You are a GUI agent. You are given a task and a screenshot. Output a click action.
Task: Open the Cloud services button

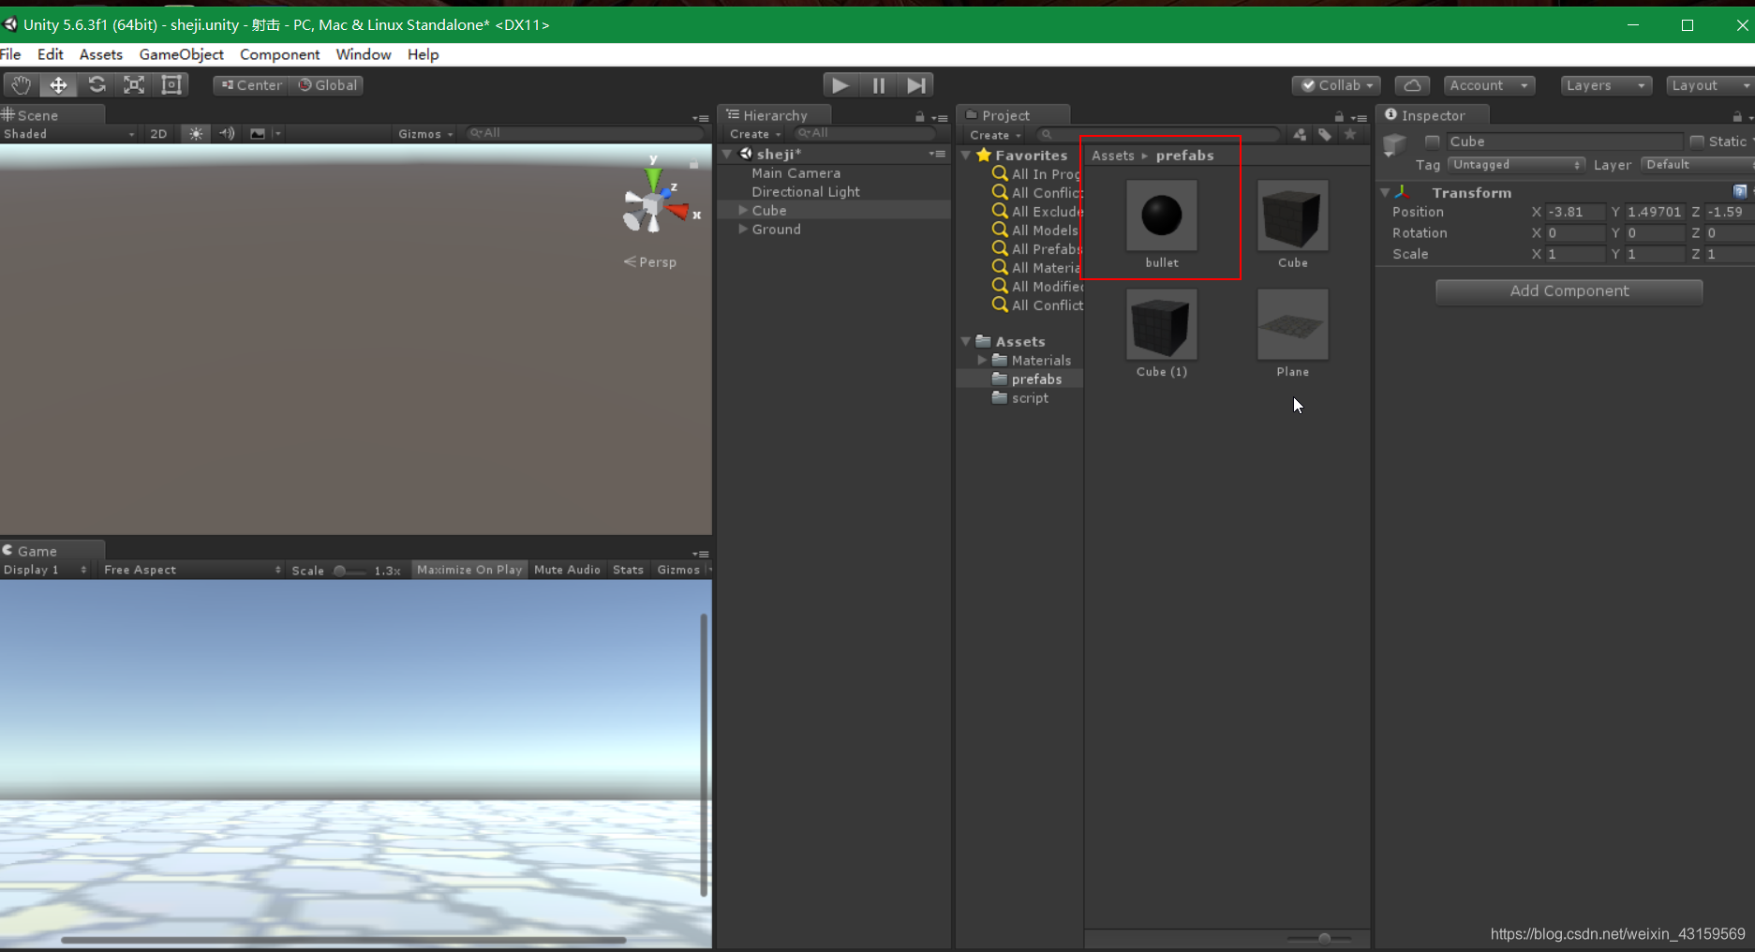coord(1412,85)
